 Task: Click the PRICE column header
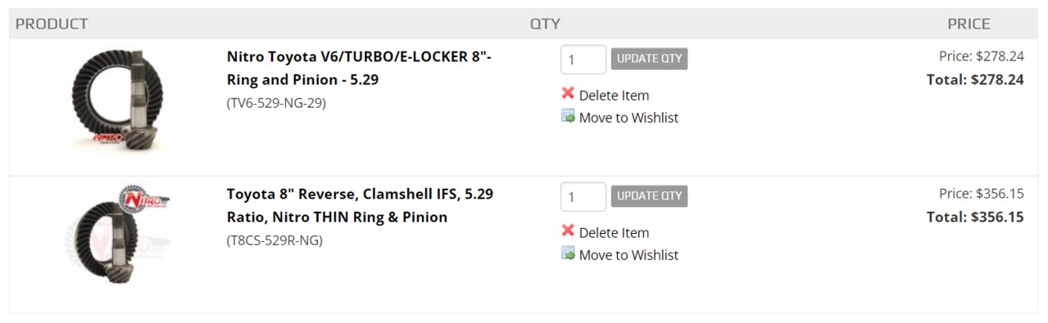(x=969, y=24)
